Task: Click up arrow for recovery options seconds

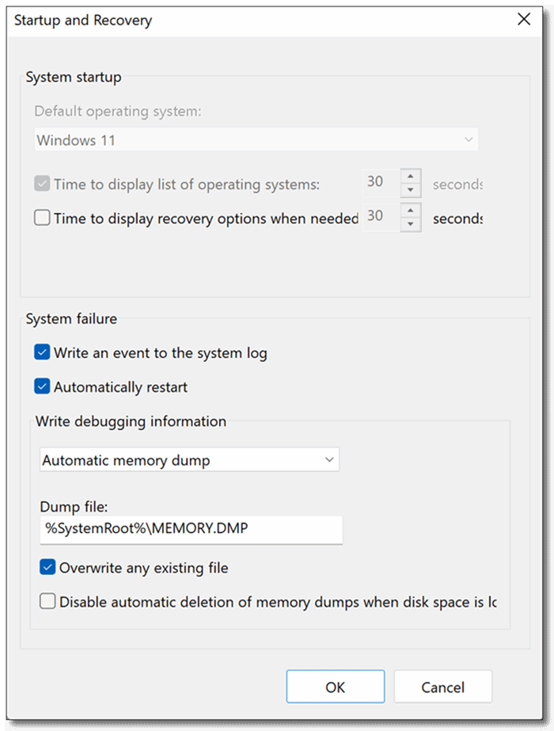Action: [411, 211]
